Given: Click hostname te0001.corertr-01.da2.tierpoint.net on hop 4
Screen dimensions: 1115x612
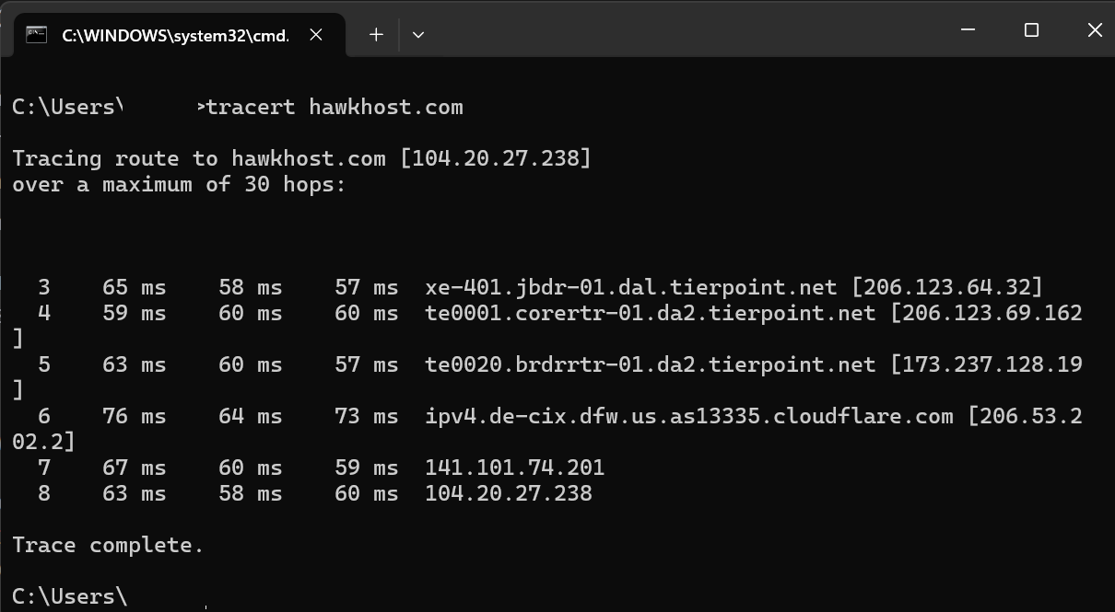Looking at the screenshot, I should coord(650,314).
